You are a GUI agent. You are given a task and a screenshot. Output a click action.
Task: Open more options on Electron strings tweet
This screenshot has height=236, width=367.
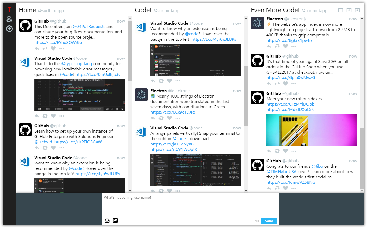[x=178, y=118]
